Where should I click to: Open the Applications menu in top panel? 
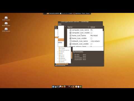78,13
